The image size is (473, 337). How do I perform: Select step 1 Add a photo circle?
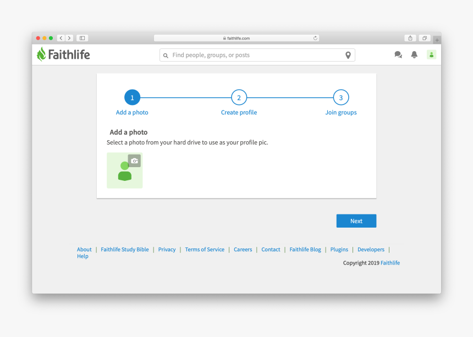(x=132, y=97)
